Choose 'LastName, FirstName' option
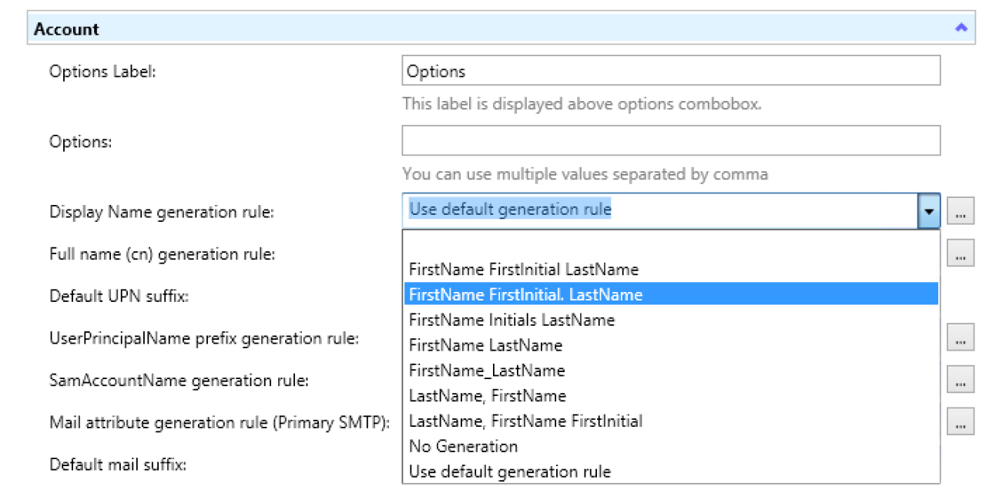 tap(671, 396)
